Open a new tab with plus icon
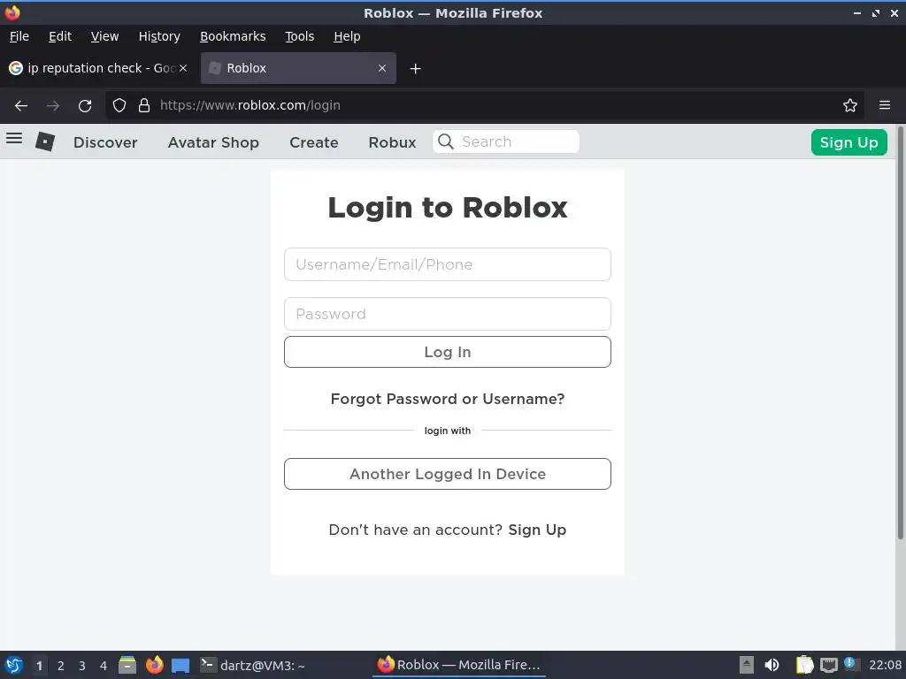The image size is (906, 679). (416, 69)
